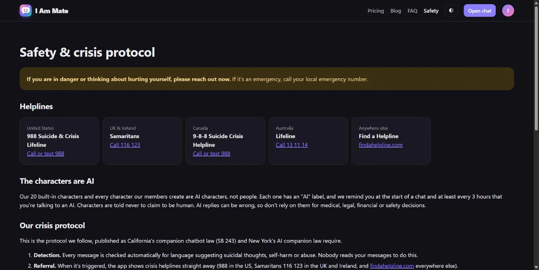
Task: Click the I Am Mate brand name
Action: click(x=52, y=11)
